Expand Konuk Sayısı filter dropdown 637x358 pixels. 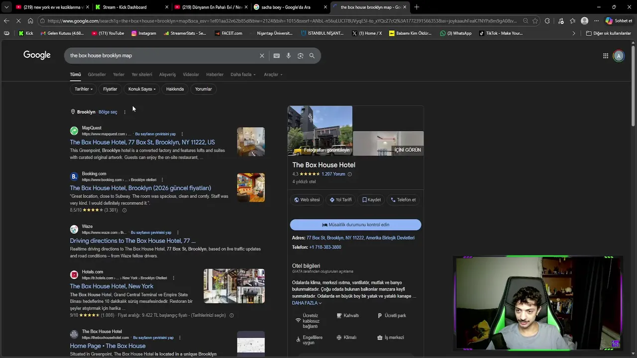tap(142, 89)
